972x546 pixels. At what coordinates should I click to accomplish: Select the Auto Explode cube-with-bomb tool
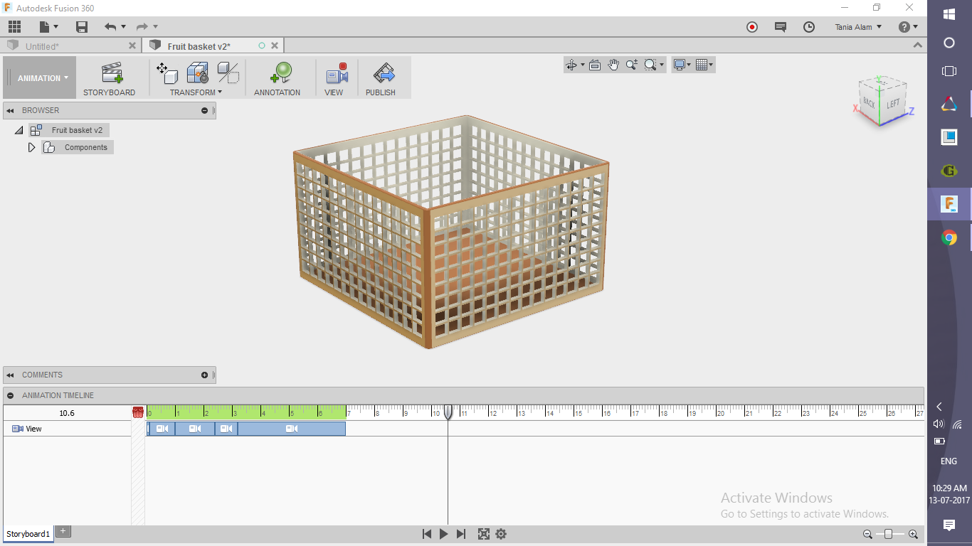(x=197, y=73)
